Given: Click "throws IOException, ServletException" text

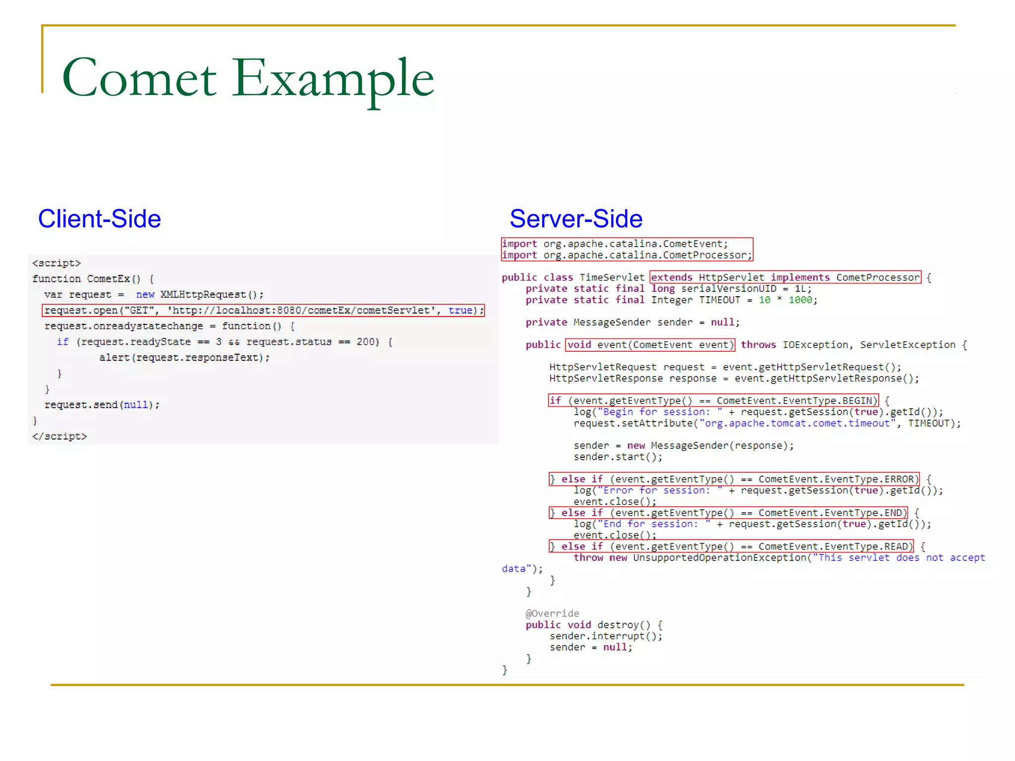Looking at the screenshot, I should [848, 345].
